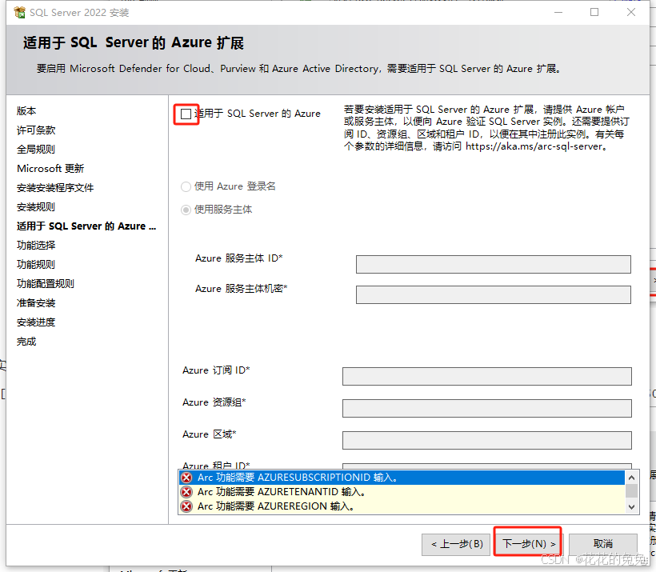
Task: Click the 下一步(N) next button
Action: tap(528, 544)
